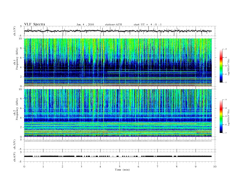
Task: Click the ch.1 frequency axis "6" tick label
Action: pos(21,58)
